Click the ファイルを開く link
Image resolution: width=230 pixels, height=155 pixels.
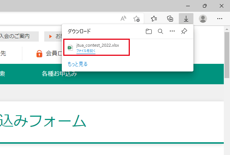click(x=86, y=51)
